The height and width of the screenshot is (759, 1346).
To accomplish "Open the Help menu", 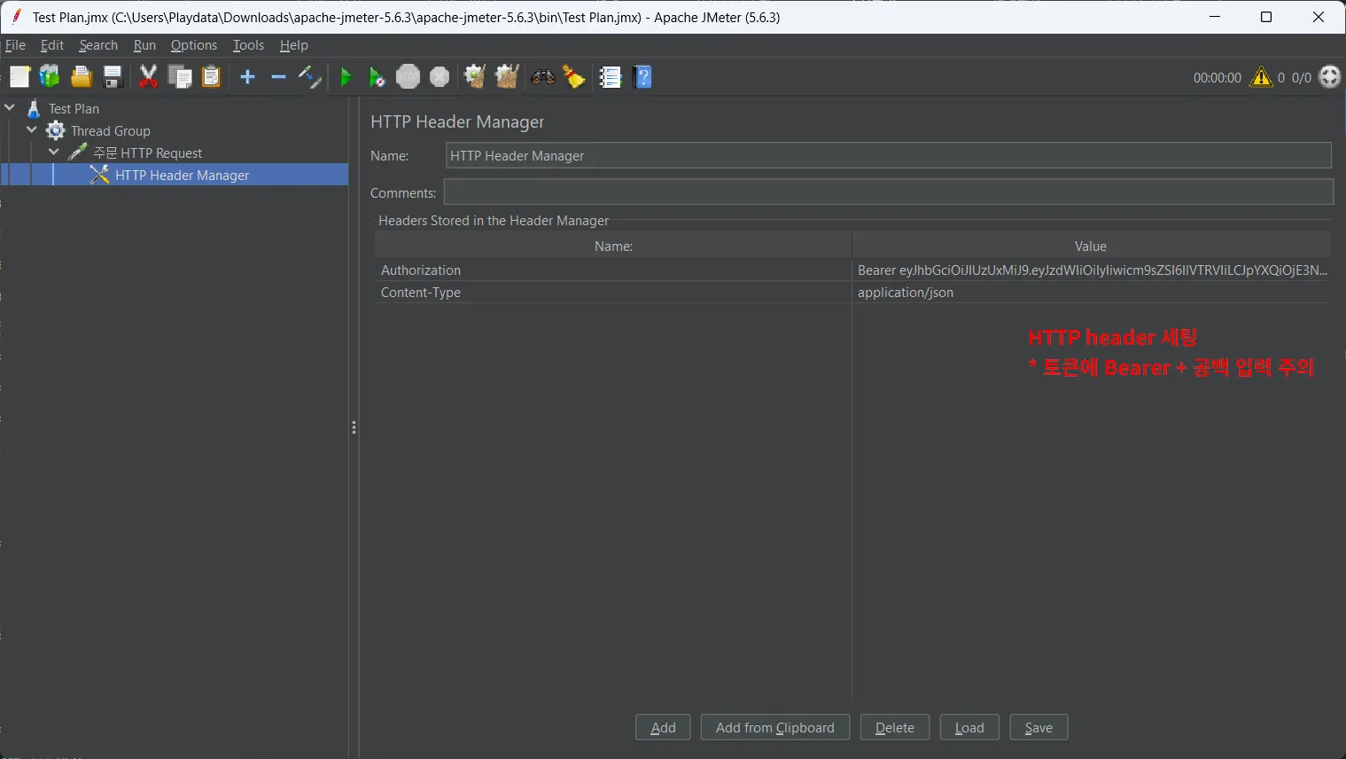I will [294, 45].
